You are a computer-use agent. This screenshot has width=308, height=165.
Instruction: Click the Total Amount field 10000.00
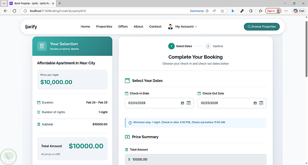[x=196, y=159]
